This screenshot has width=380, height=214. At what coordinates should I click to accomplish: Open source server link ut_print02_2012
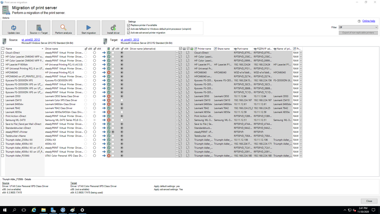31,40
